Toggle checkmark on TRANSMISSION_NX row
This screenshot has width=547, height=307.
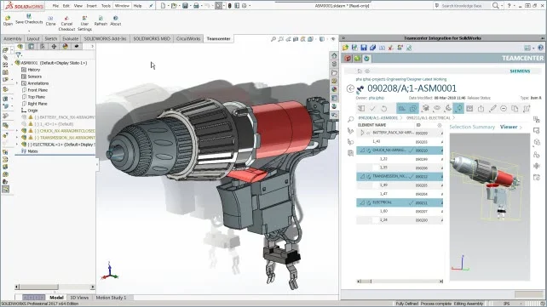[x=411, y=177]
